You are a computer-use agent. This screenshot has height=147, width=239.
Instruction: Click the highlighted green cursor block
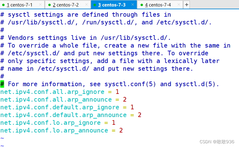2,84
